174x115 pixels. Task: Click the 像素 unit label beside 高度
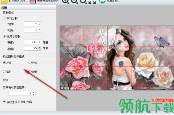click(x=45, y=48)
